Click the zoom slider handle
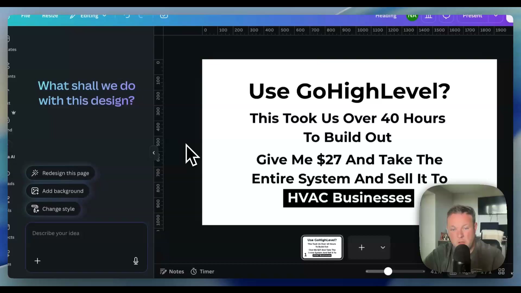 [x=388, y=271]
